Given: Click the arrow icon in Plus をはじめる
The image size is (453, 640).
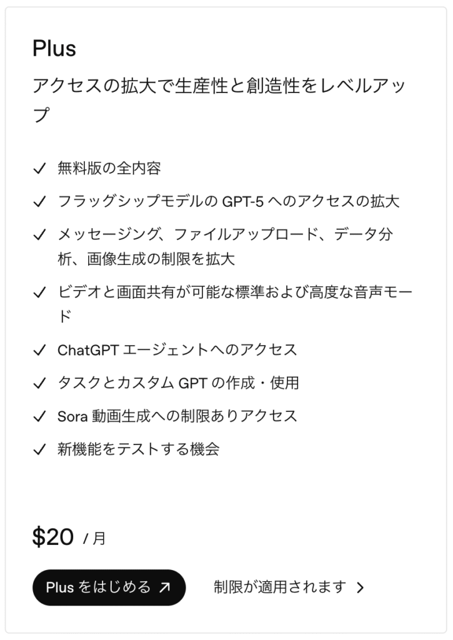Looking at the screenshot, I should 165,587.
